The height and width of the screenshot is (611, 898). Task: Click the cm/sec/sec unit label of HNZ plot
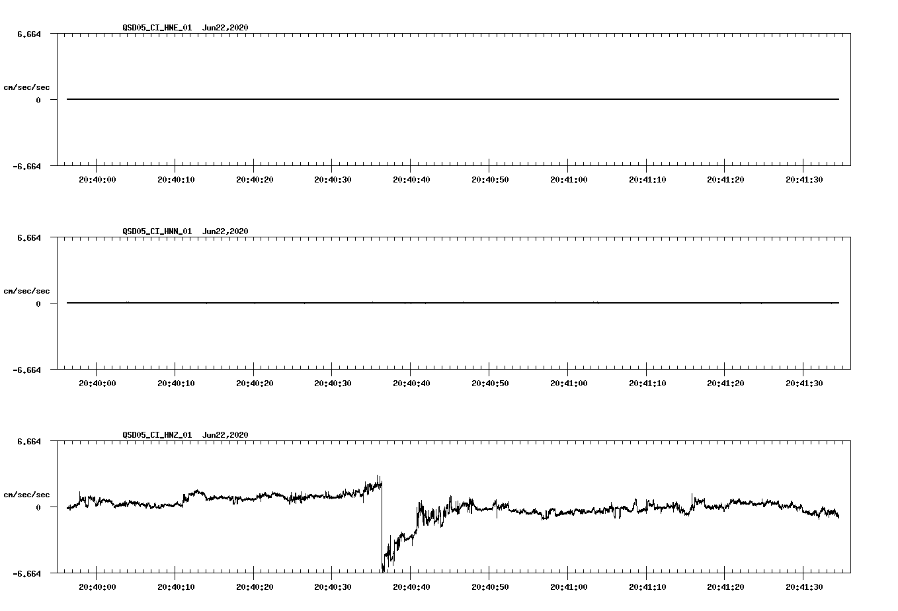click(26, 495)
